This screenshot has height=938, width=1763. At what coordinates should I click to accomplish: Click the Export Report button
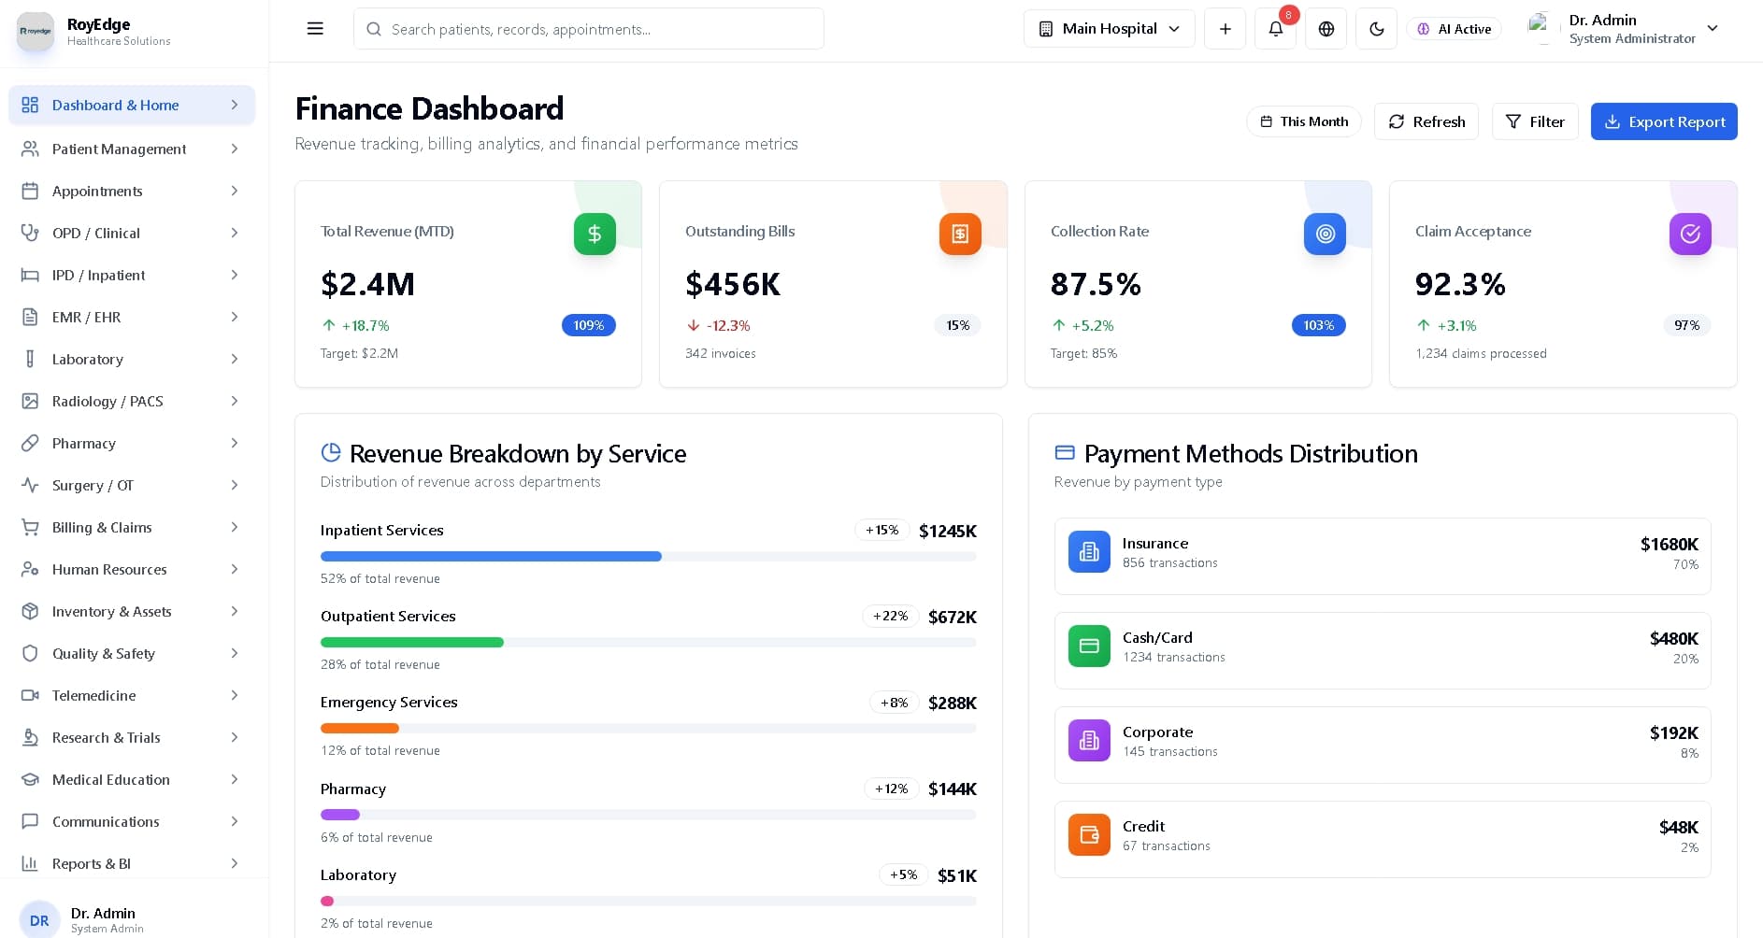(x=1664, y=121)
